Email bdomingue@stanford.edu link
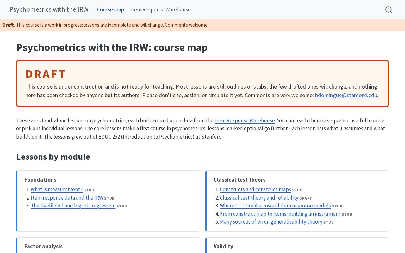Viewport: 405px width, 253px height. click(346, 95)
